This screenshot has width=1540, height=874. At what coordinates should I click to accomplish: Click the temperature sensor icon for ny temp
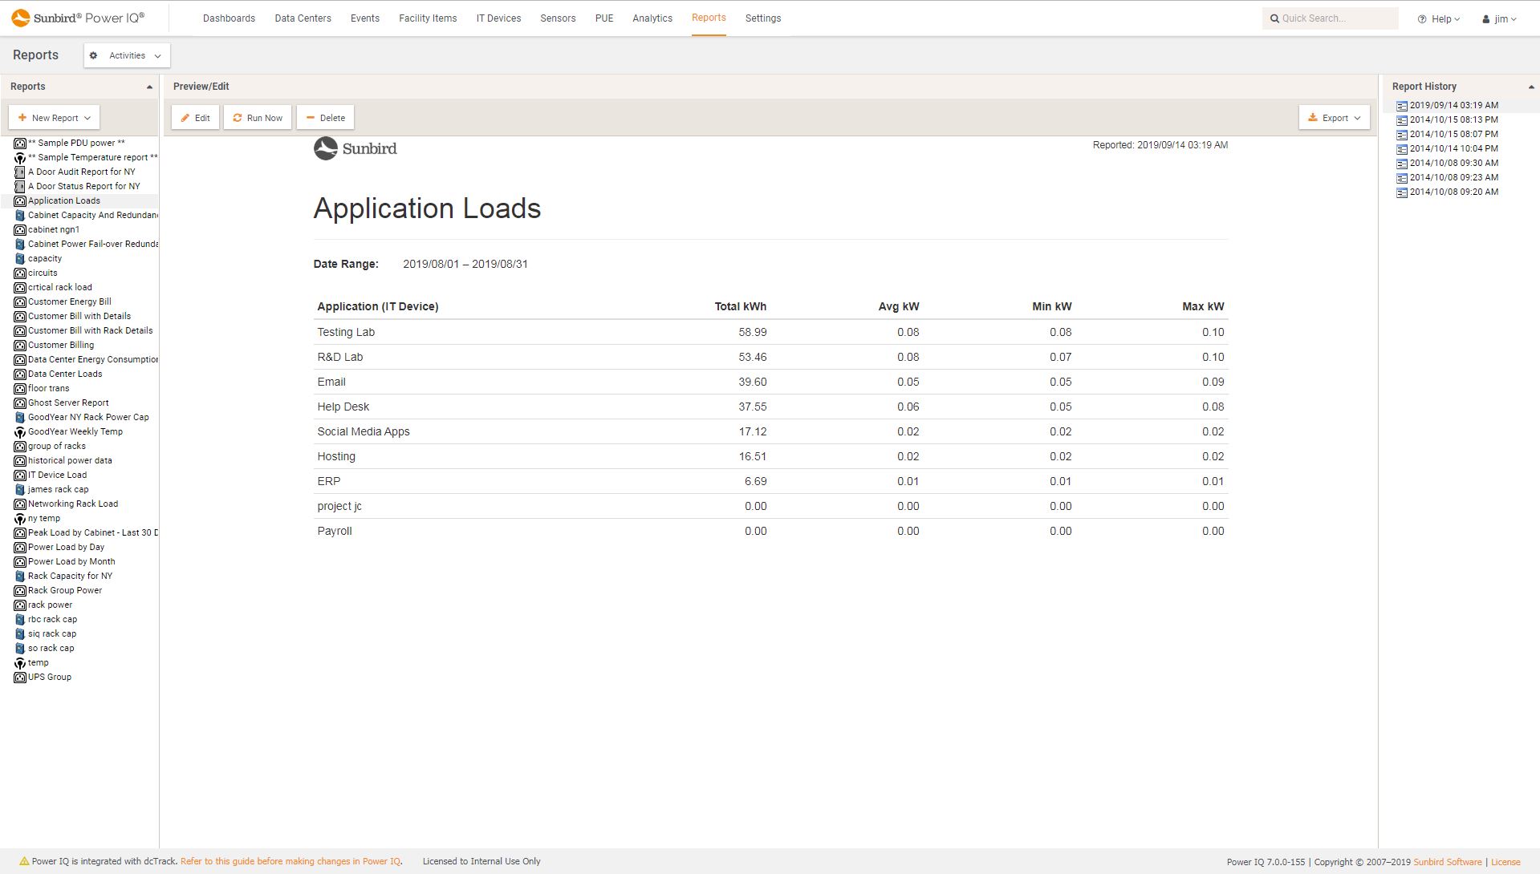20,518
